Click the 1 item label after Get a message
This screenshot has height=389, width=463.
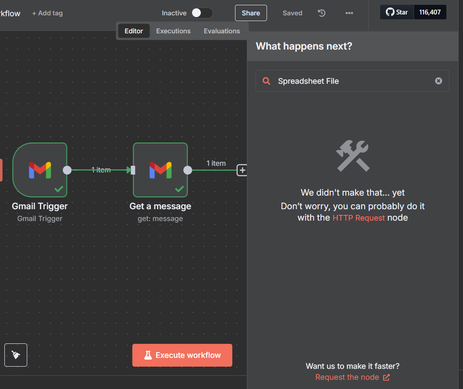[216, 163]
